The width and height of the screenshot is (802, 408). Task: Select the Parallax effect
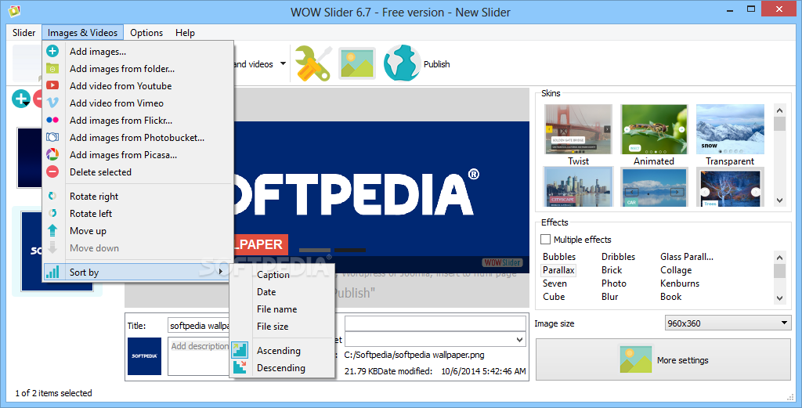click(558, 270)
